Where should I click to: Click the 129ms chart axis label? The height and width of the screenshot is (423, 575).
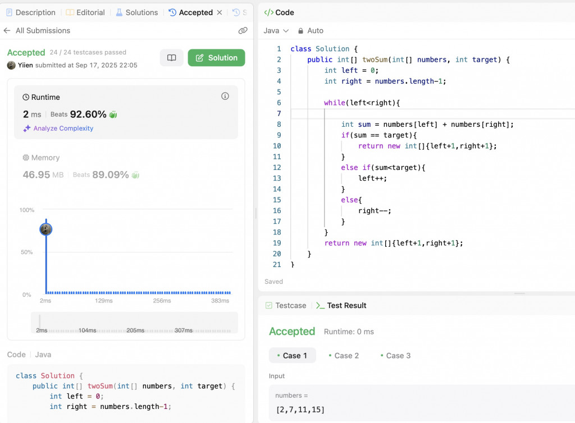pyautogui.click(x=104, y=301)
